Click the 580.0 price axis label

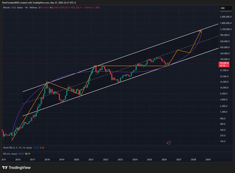[x=223, y=124]
